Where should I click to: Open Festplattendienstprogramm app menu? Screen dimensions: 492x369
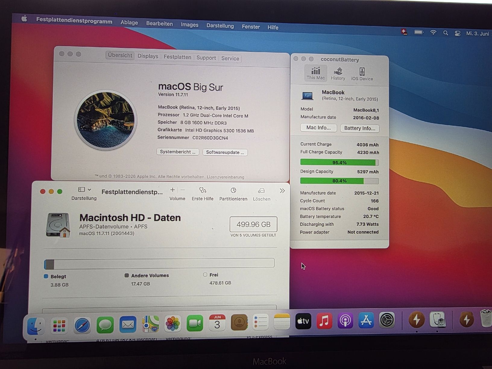tap(74, 21)
